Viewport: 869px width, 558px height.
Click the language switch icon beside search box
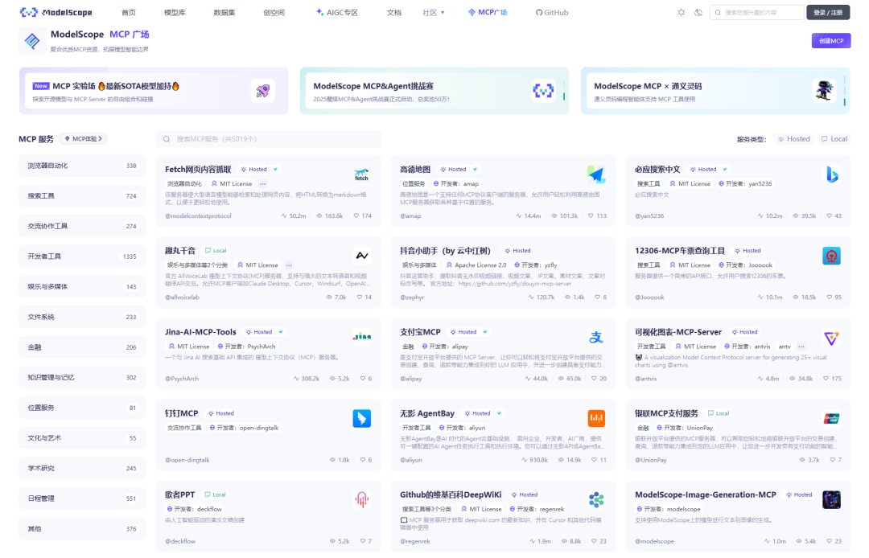coord(698,13)
